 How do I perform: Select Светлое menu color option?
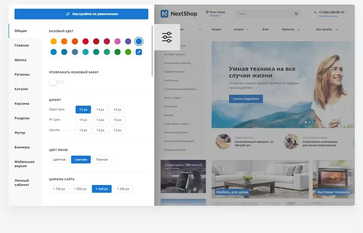(81, 160)
